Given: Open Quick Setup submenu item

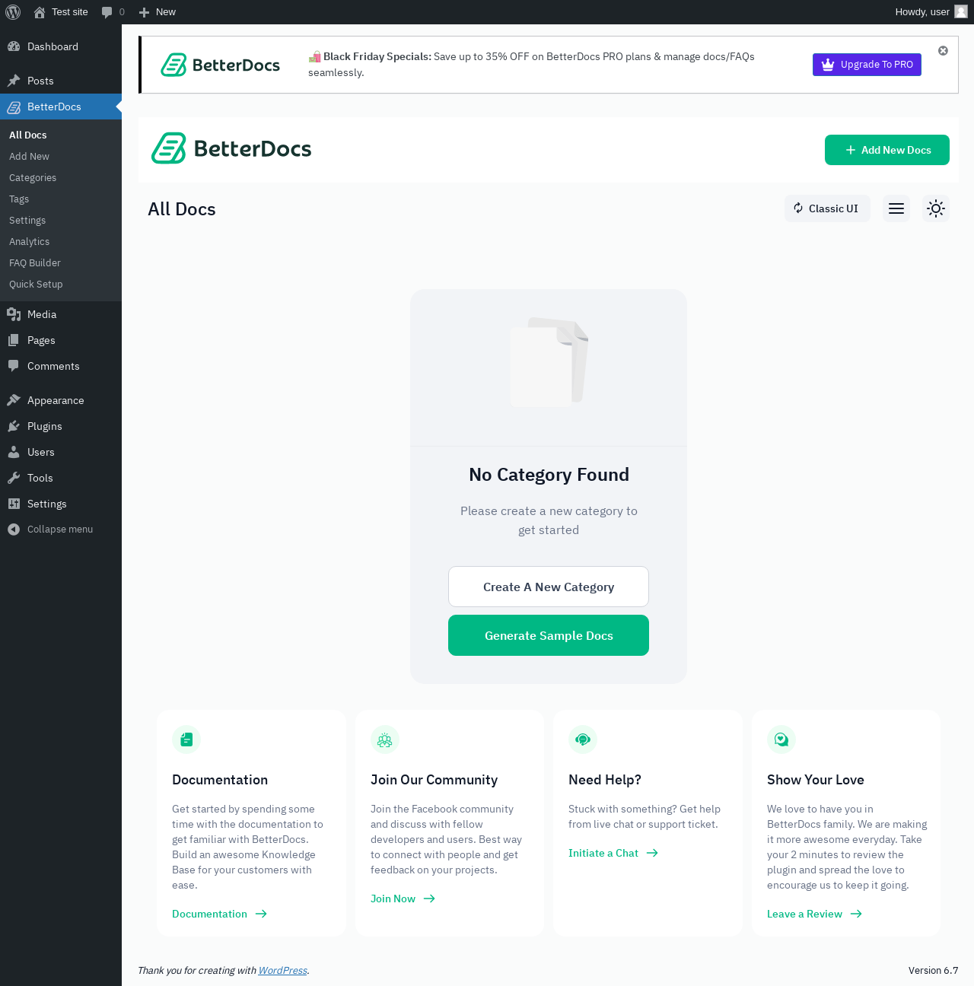Looking at the screenshot, I should pyautogui.click(x=36, y=284).
